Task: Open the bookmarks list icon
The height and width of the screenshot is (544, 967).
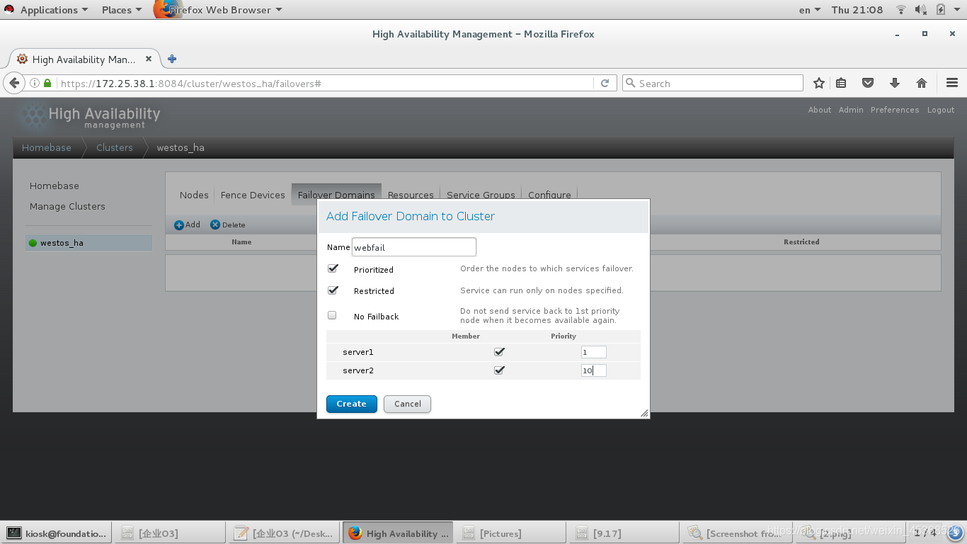Action: (841, 83)
